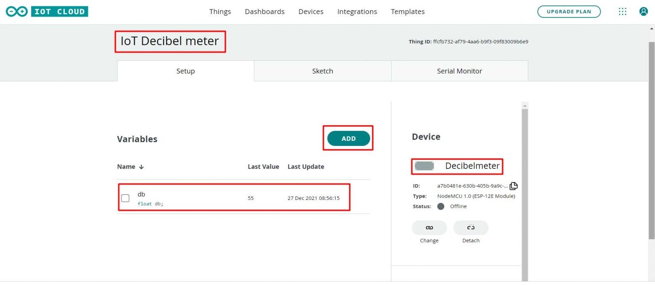Check the checkbox for the db variable

tap(126, 198)
